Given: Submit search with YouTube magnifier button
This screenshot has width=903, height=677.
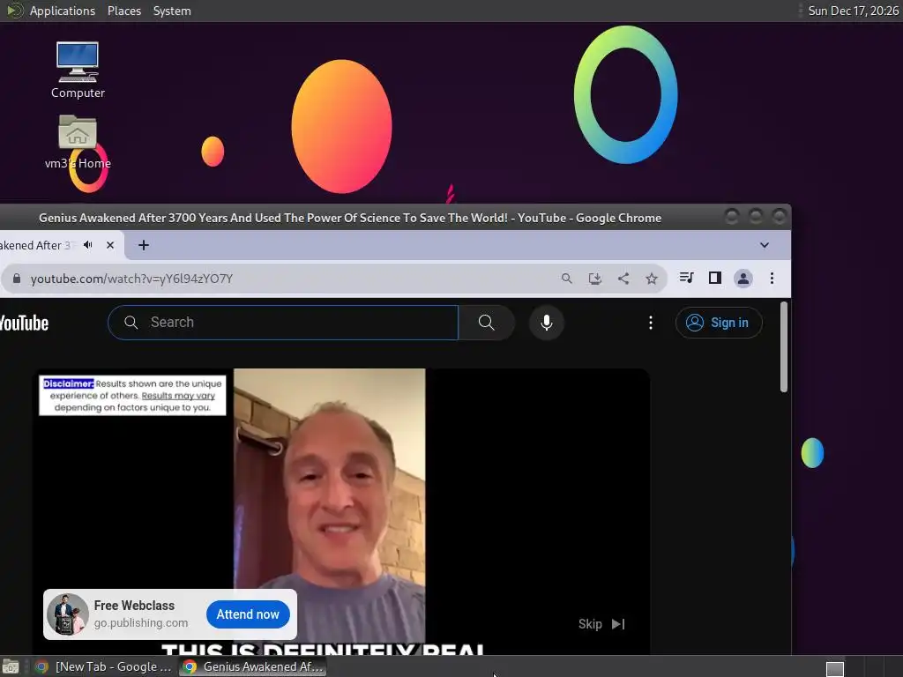Looking at the screenshot, I should pyautogui.click(x=486, y=323).
